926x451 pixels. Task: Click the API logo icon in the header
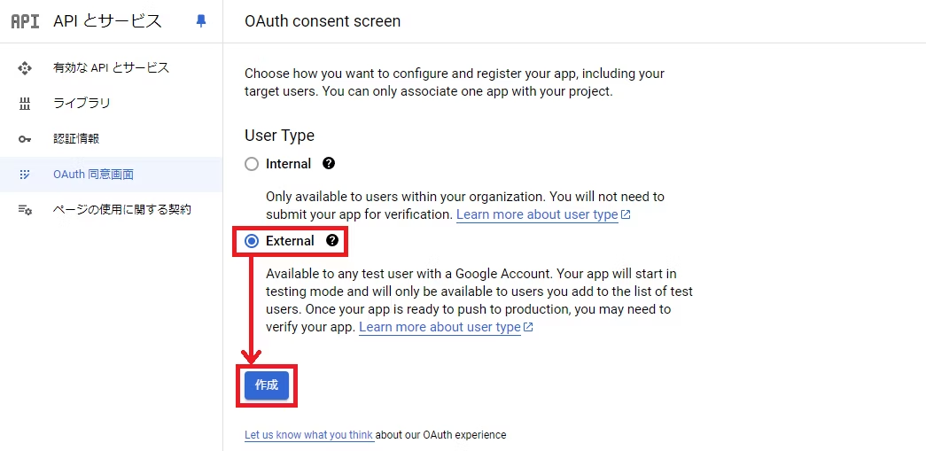(26, 22)
